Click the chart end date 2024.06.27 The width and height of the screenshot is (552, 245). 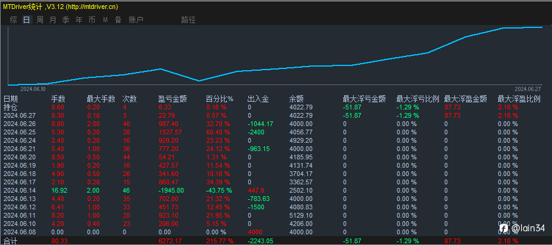528,89
